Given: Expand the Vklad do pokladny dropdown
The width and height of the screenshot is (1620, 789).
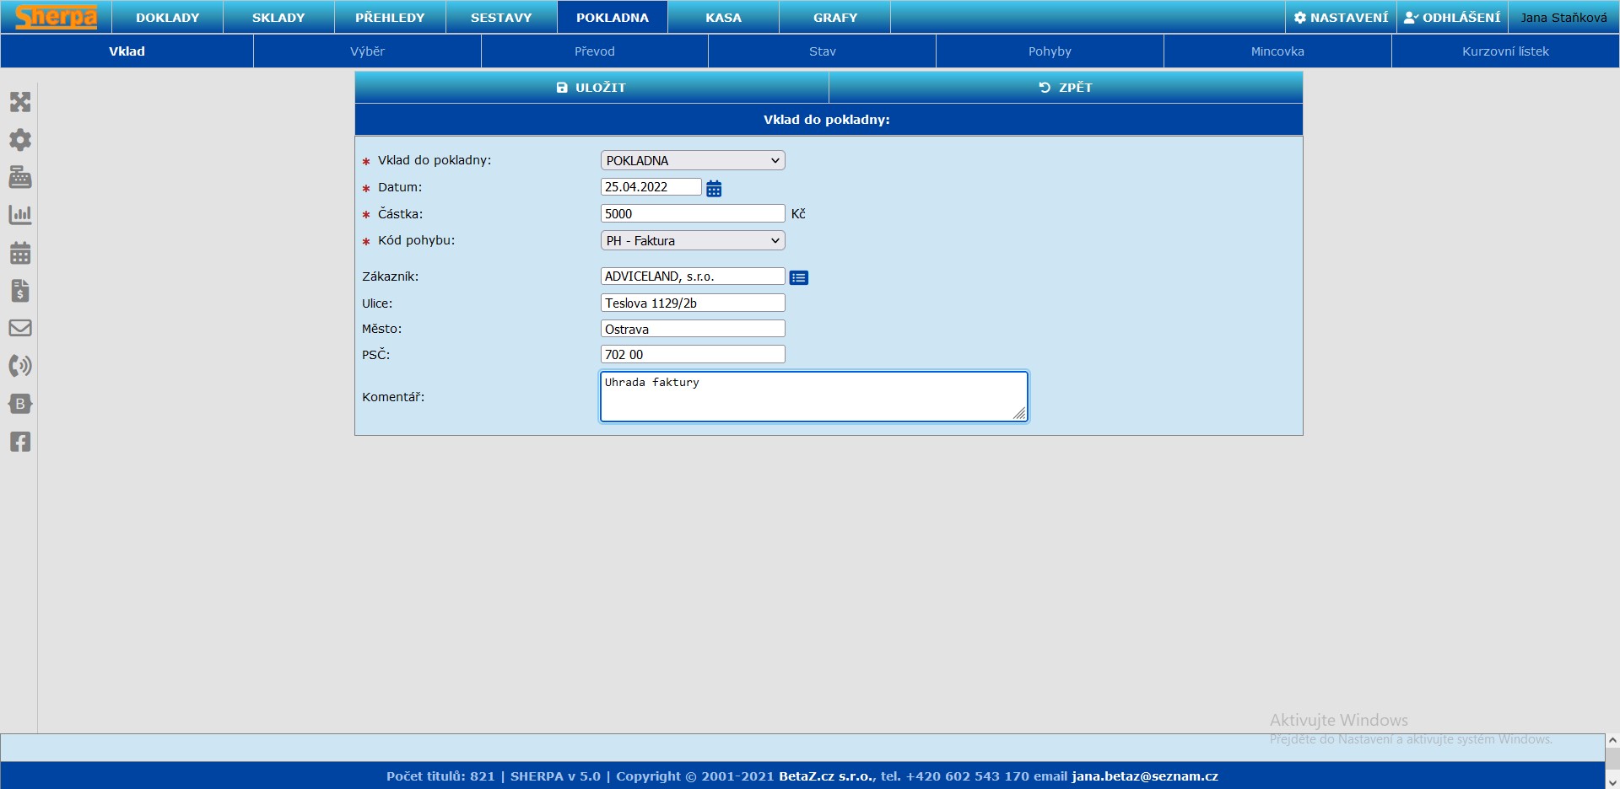Looking at the screenshot, I should pos(692,160).
